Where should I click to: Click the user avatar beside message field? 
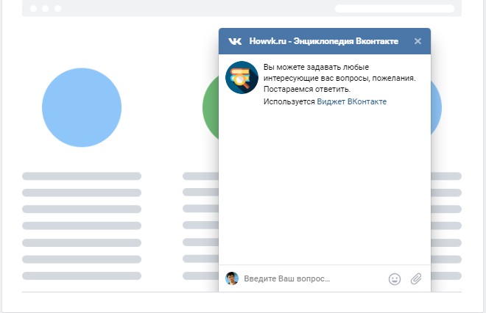coord(232,278)
